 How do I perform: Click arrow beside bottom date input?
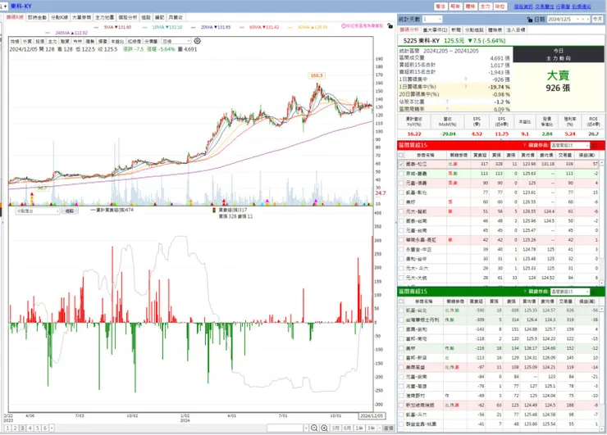(x=306, y=428)
